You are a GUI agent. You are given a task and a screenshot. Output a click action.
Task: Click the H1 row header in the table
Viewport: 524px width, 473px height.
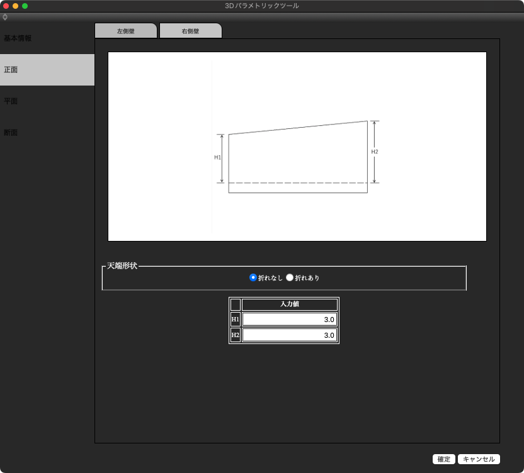coord(235,320)
